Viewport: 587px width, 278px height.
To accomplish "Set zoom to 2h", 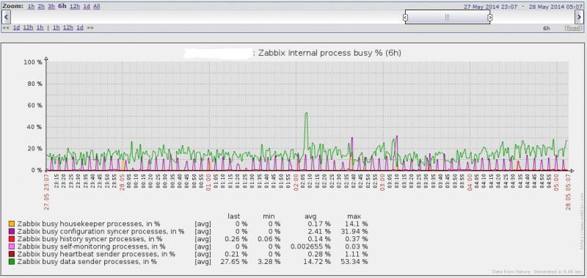I will click(x=41, y=7).
